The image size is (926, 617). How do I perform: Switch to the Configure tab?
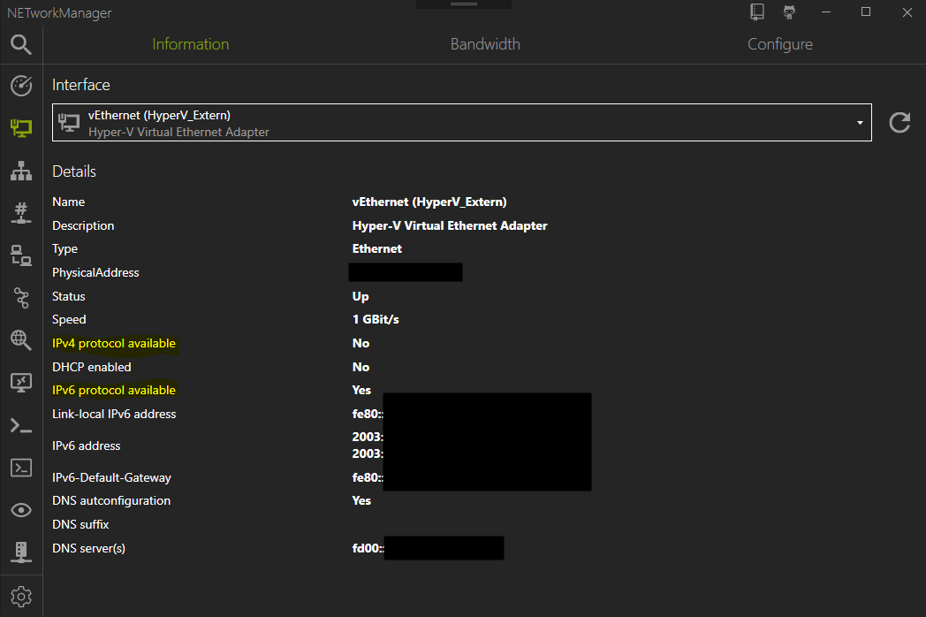coord(780,43)
